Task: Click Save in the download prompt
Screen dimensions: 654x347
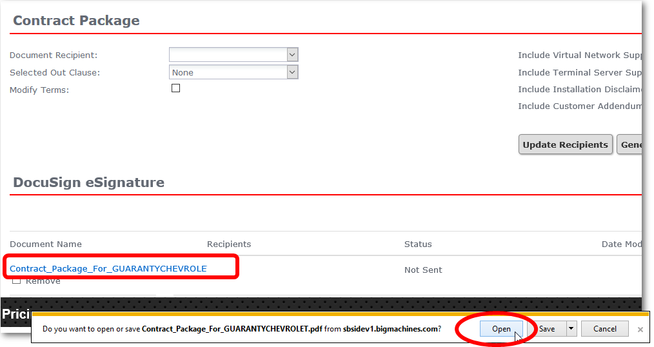Action: 547,329
